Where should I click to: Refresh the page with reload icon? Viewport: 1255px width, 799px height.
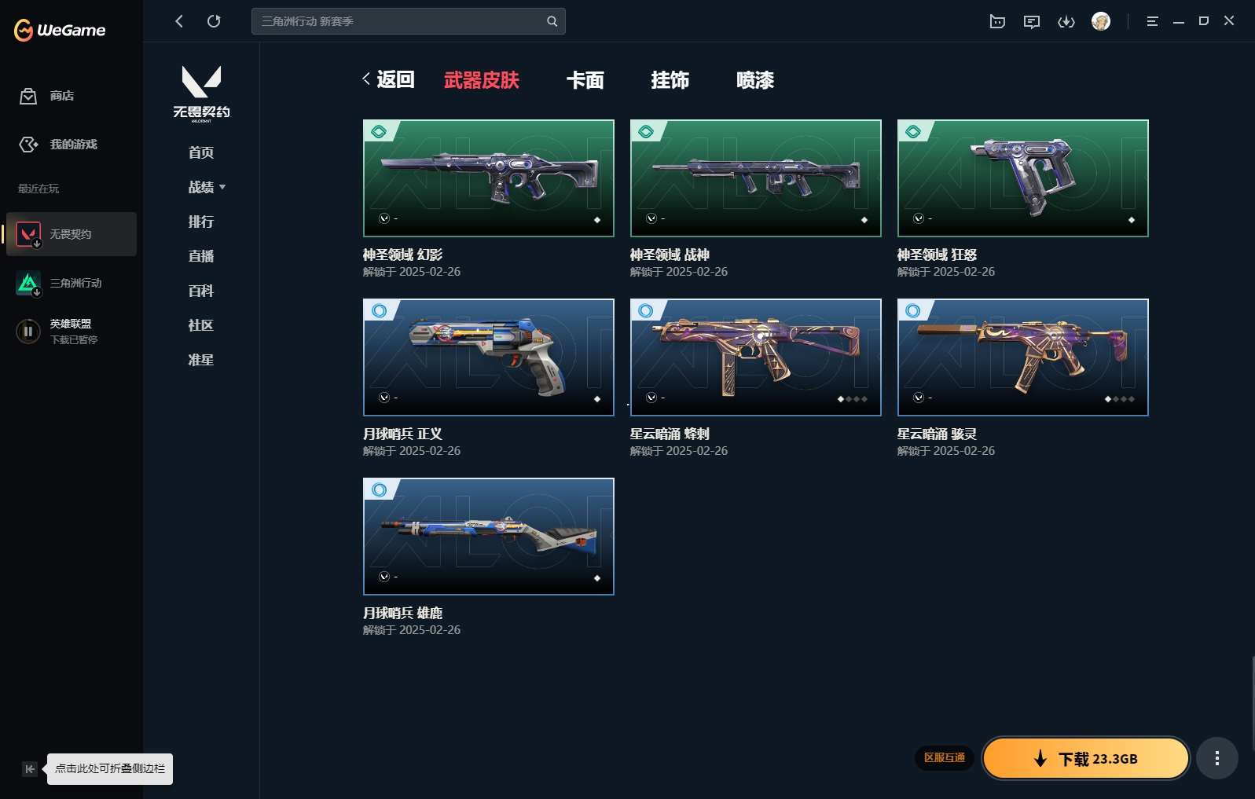tap(214, 21)
